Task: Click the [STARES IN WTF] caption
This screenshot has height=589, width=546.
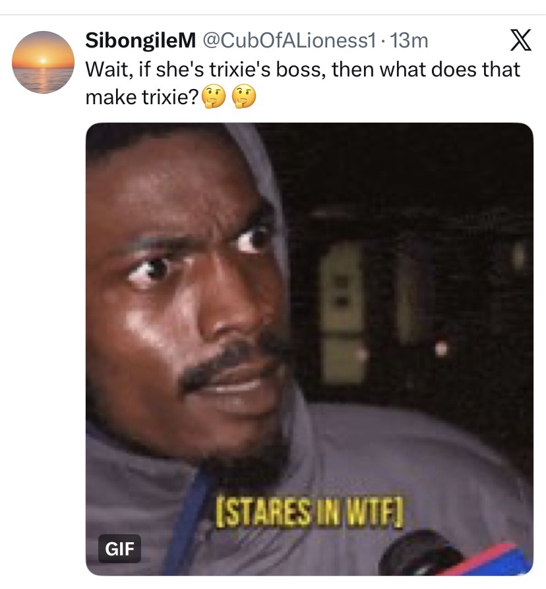Action: 309,511
